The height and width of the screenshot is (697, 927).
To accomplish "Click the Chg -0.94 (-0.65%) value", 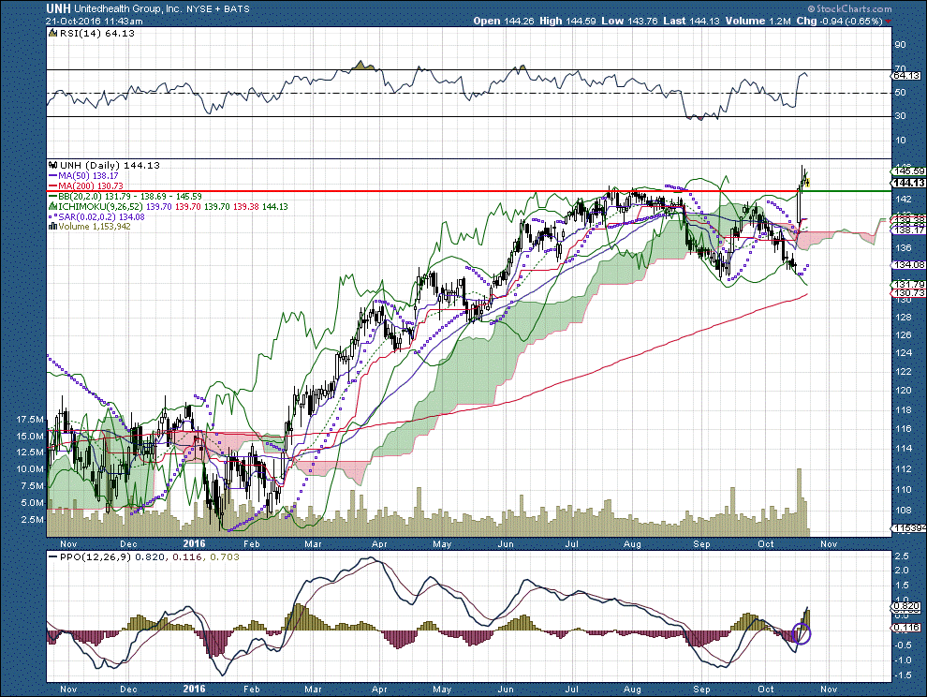I will pos(840,21).
